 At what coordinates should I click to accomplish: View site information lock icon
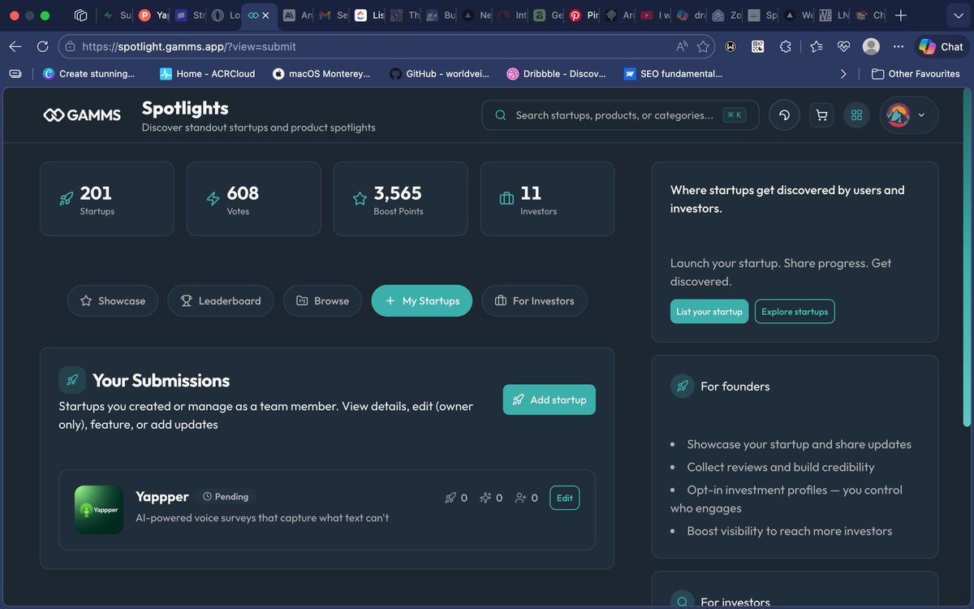[x=70, y=46]
